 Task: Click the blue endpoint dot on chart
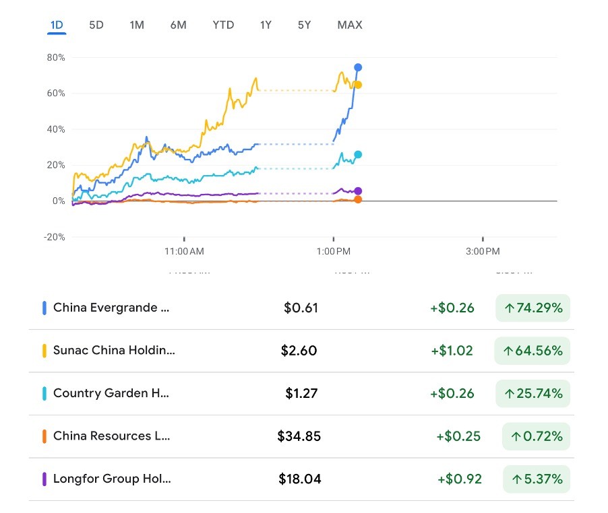[x=358, y=67]
